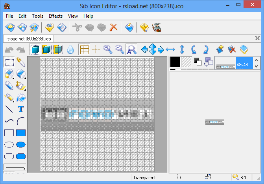The height and width of the screenshot is (184, 264).
Task: Click the Open folder toolbar icon
Action: coord(50,27)
